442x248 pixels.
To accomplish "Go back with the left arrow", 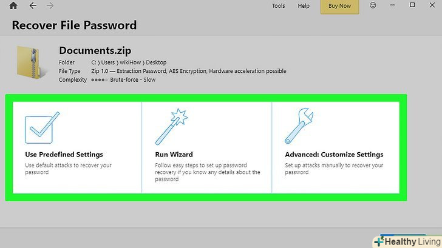I will point(33,6).
